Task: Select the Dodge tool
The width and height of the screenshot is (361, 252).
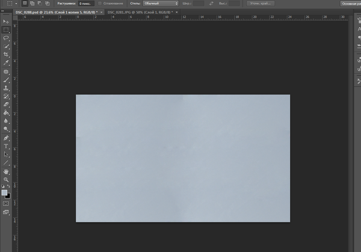Action: click(6, 129)
